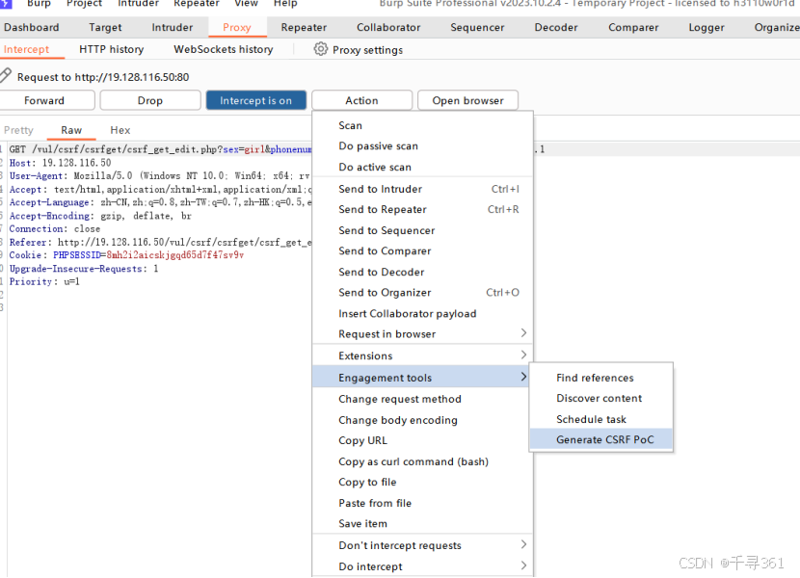The width and height of the screenshot is (800, 578).
Task: Choose Do passive scan
Action: coord(423,145)
